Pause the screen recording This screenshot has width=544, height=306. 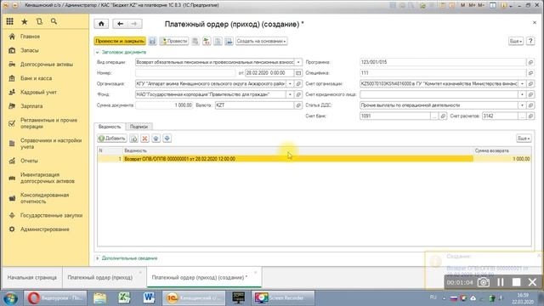point(501,282)
